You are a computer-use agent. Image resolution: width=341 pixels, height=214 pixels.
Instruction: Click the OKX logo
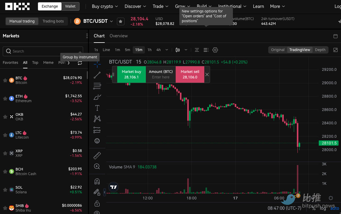click(17, 6)
